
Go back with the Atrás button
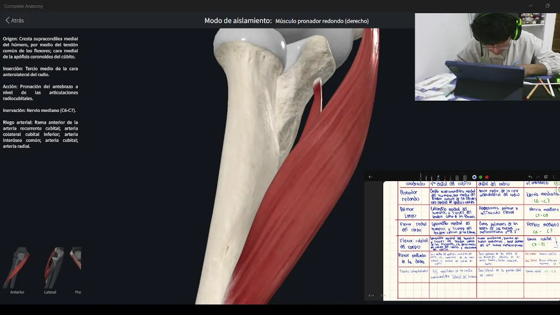(x=14, y=21)
